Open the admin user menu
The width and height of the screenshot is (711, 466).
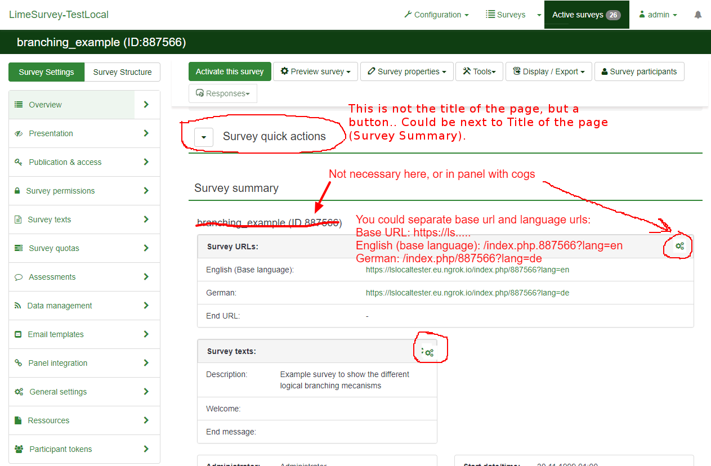pyautogui.click(x=658, y=15)
